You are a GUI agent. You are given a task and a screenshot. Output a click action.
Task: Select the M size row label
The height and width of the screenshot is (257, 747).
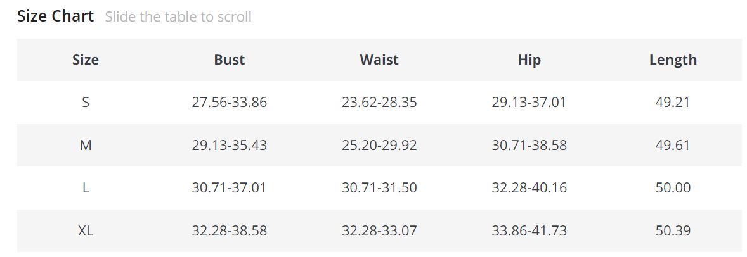(86, 145)
